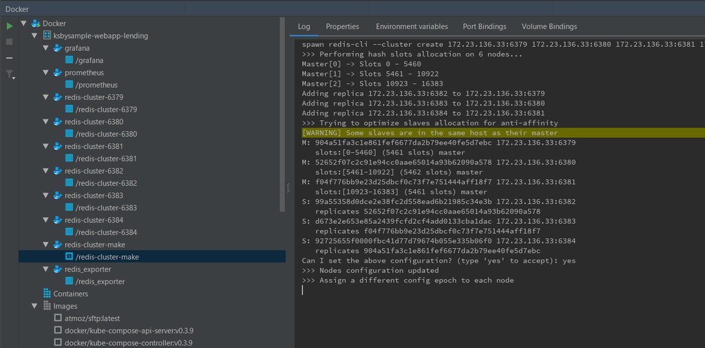Click the /redis-cluster-6383 container icon
The image size is (705, 348).
69,207
